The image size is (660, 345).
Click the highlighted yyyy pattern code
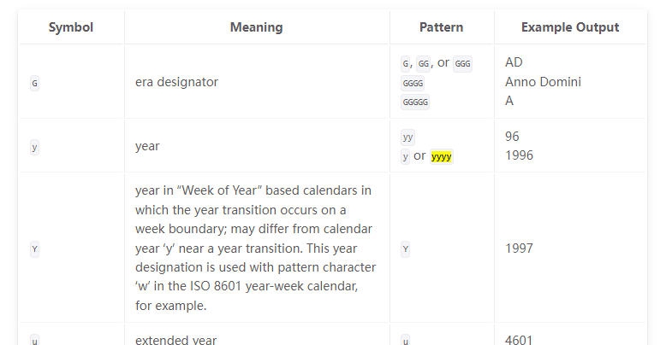[x=441, y=156]
